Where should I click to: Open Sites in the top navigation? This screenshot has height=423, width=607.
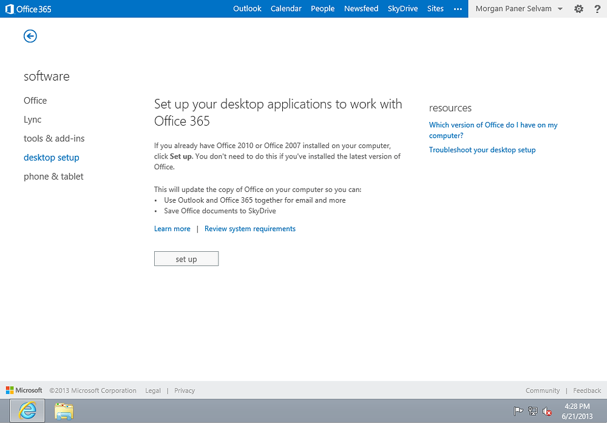435,8
